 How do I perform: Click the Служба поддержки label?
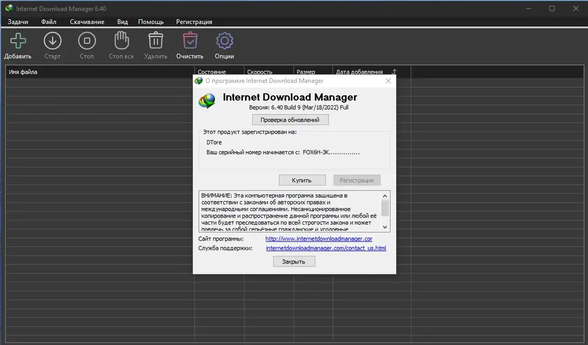tap(225, 248)
